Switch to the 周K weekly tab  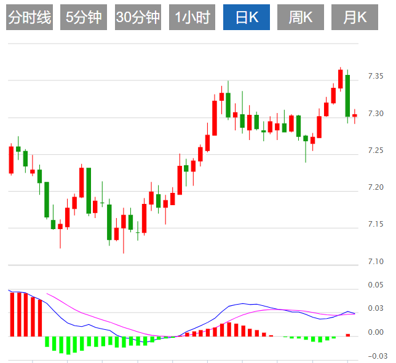[301, 17]
